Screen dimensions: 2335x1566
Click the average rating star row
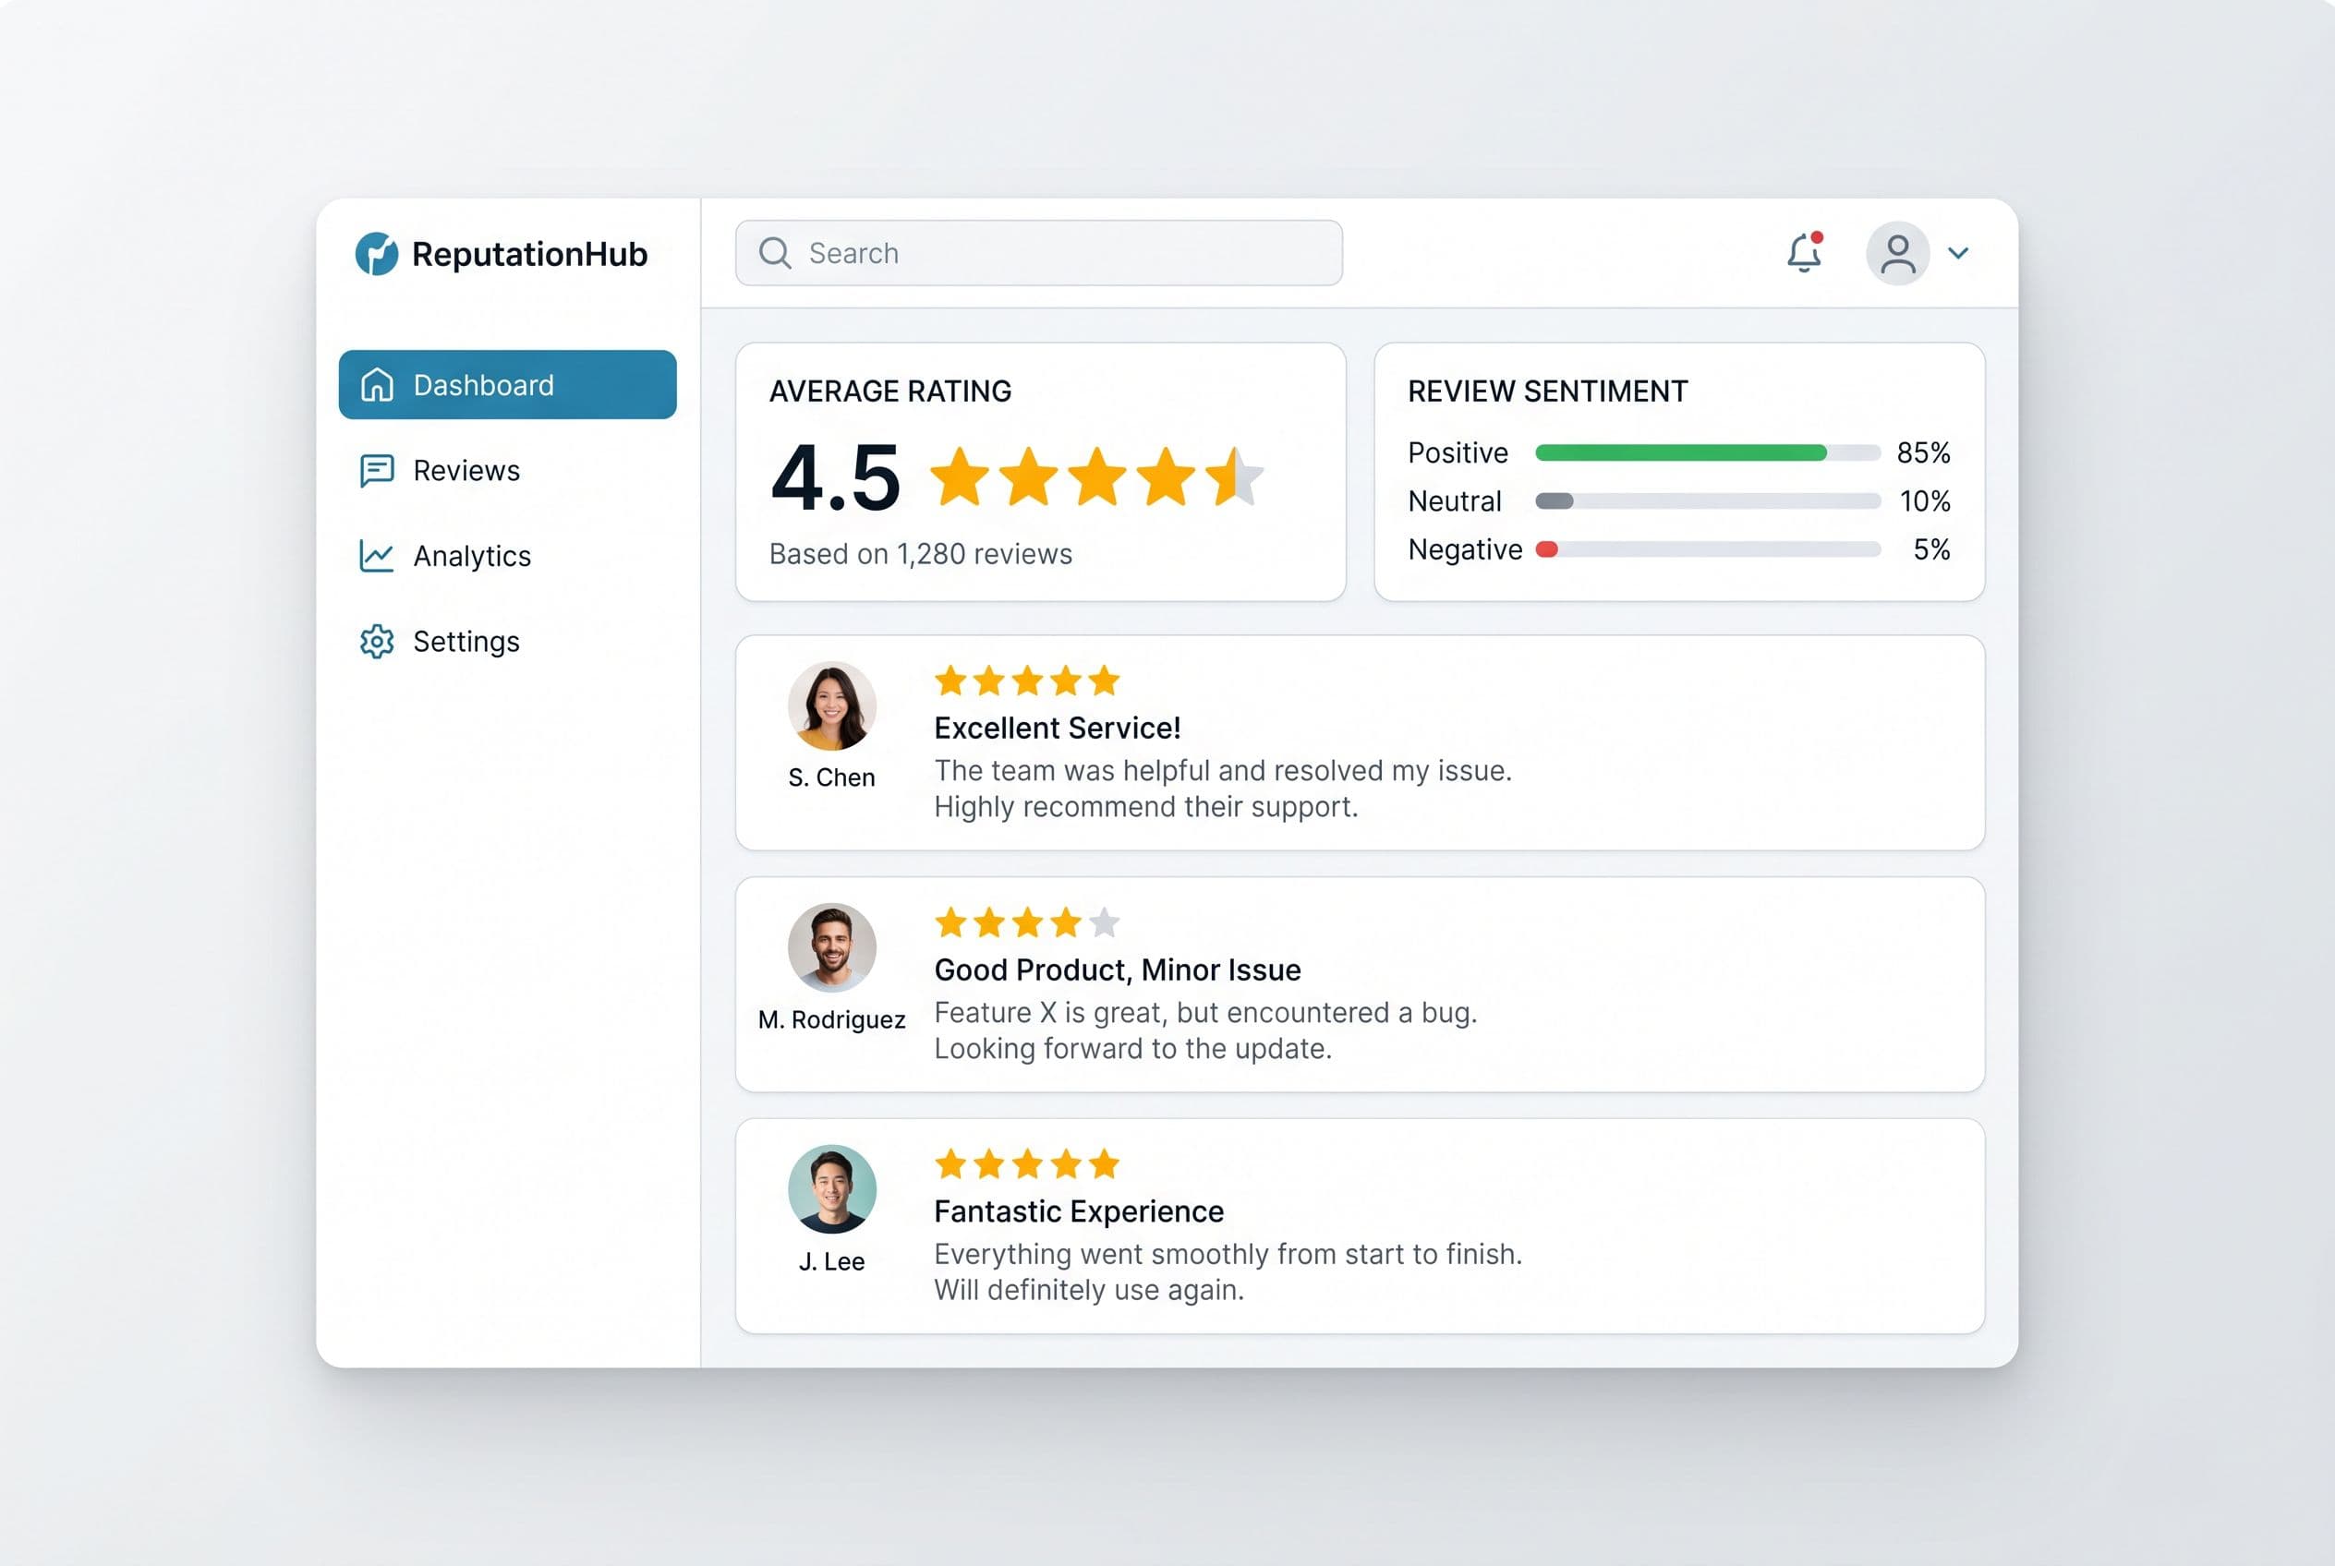1097,476
